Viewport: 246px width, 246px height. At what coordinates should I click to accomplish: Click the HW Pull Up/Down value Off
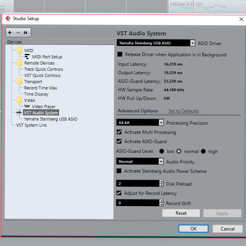point(167,98)
